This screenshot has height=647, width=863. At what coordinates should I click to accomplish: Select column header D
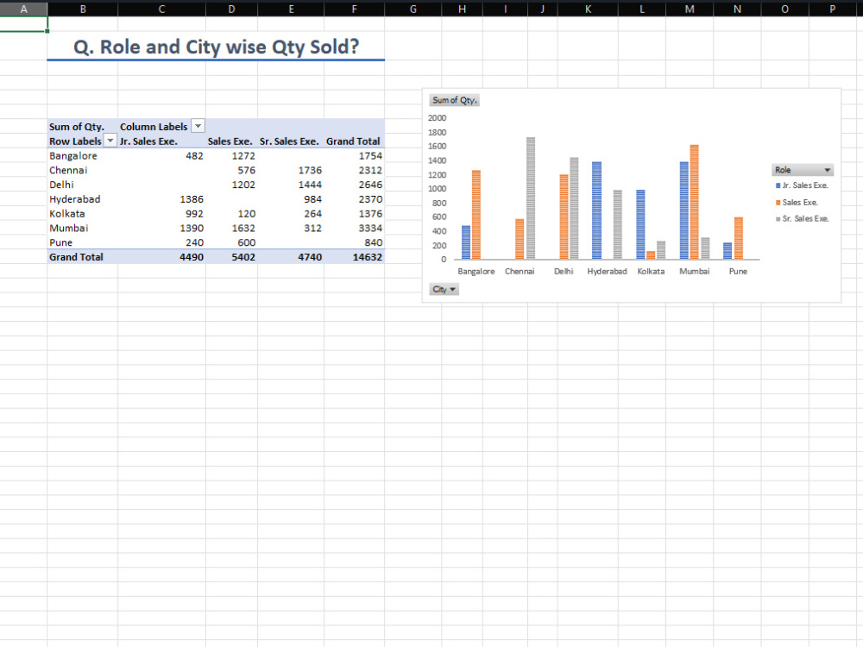[231, 9]
